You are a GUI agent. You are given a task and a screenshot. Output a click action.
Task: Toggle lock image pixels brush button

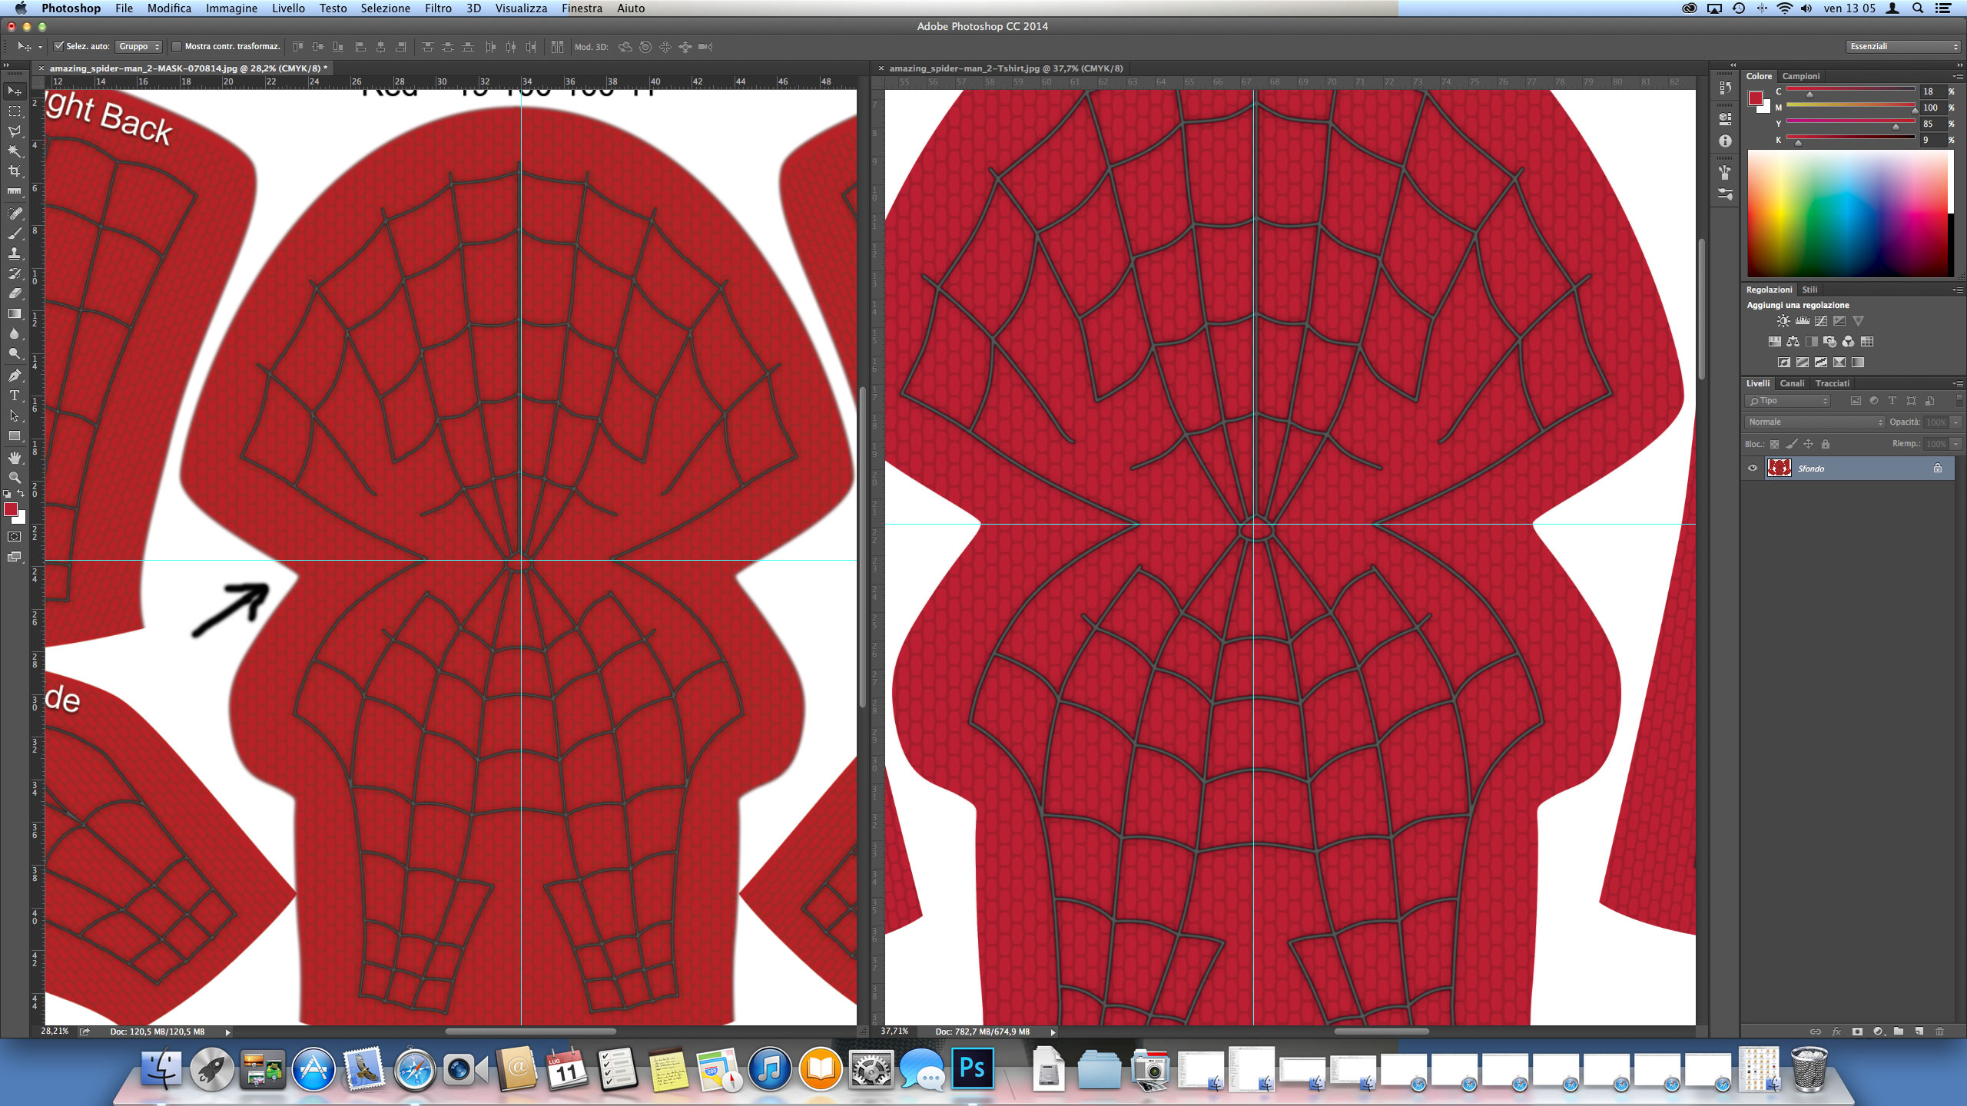(x=1791, y=444)
